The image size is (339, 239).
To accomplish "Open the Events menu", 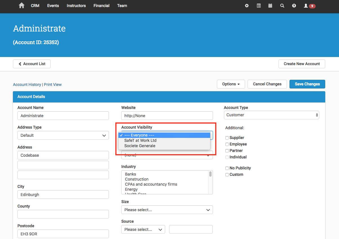I will coord(53,6).
